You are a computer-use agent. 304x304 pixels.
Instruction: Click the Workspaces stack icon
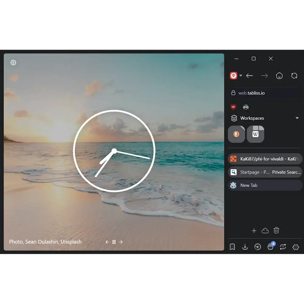point(234,118)
